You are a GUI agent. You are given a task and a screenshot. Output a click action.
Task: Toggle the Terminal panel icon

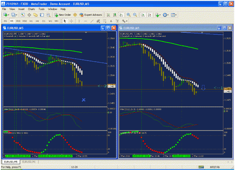tap(42, 15)
